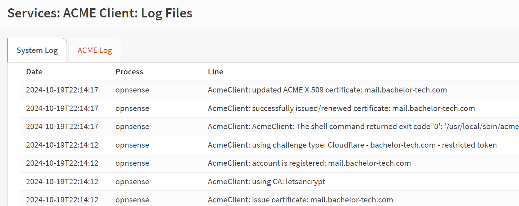Image resolution: width=519 pixels, height=206 pixels.
Task: Click the opnsense process in the first row
Action: pyautogui.click(x=132, y=90)
